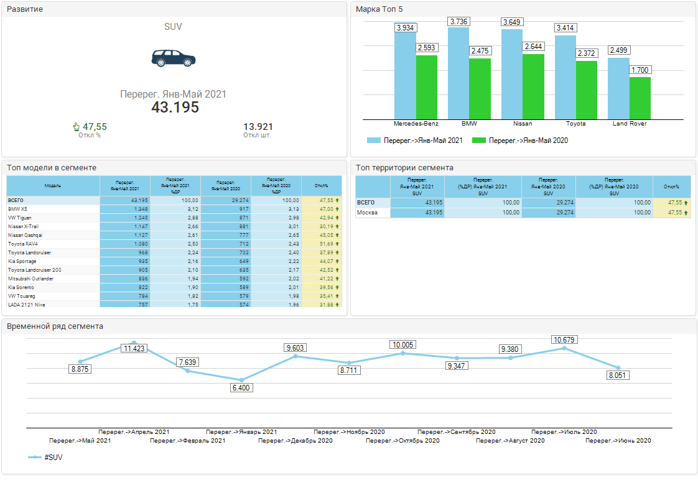Click the green Янв-Май 2020 legend swatch
This screenshot has height=493, width=698.
point(478,141)
